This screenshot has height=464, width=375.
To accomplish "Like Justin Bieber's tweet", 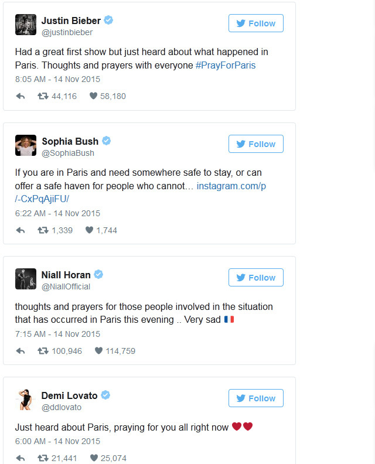I will [x=93, y=96].
